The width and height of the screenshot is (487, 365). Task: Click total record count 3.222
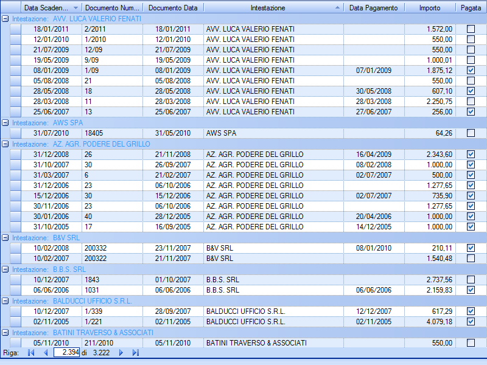click(101, 353)
